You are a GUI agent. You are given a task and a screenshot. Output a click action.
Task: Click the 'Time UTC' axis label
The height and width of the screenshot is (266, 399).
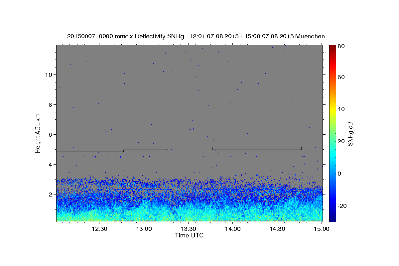tap(189, 235)
